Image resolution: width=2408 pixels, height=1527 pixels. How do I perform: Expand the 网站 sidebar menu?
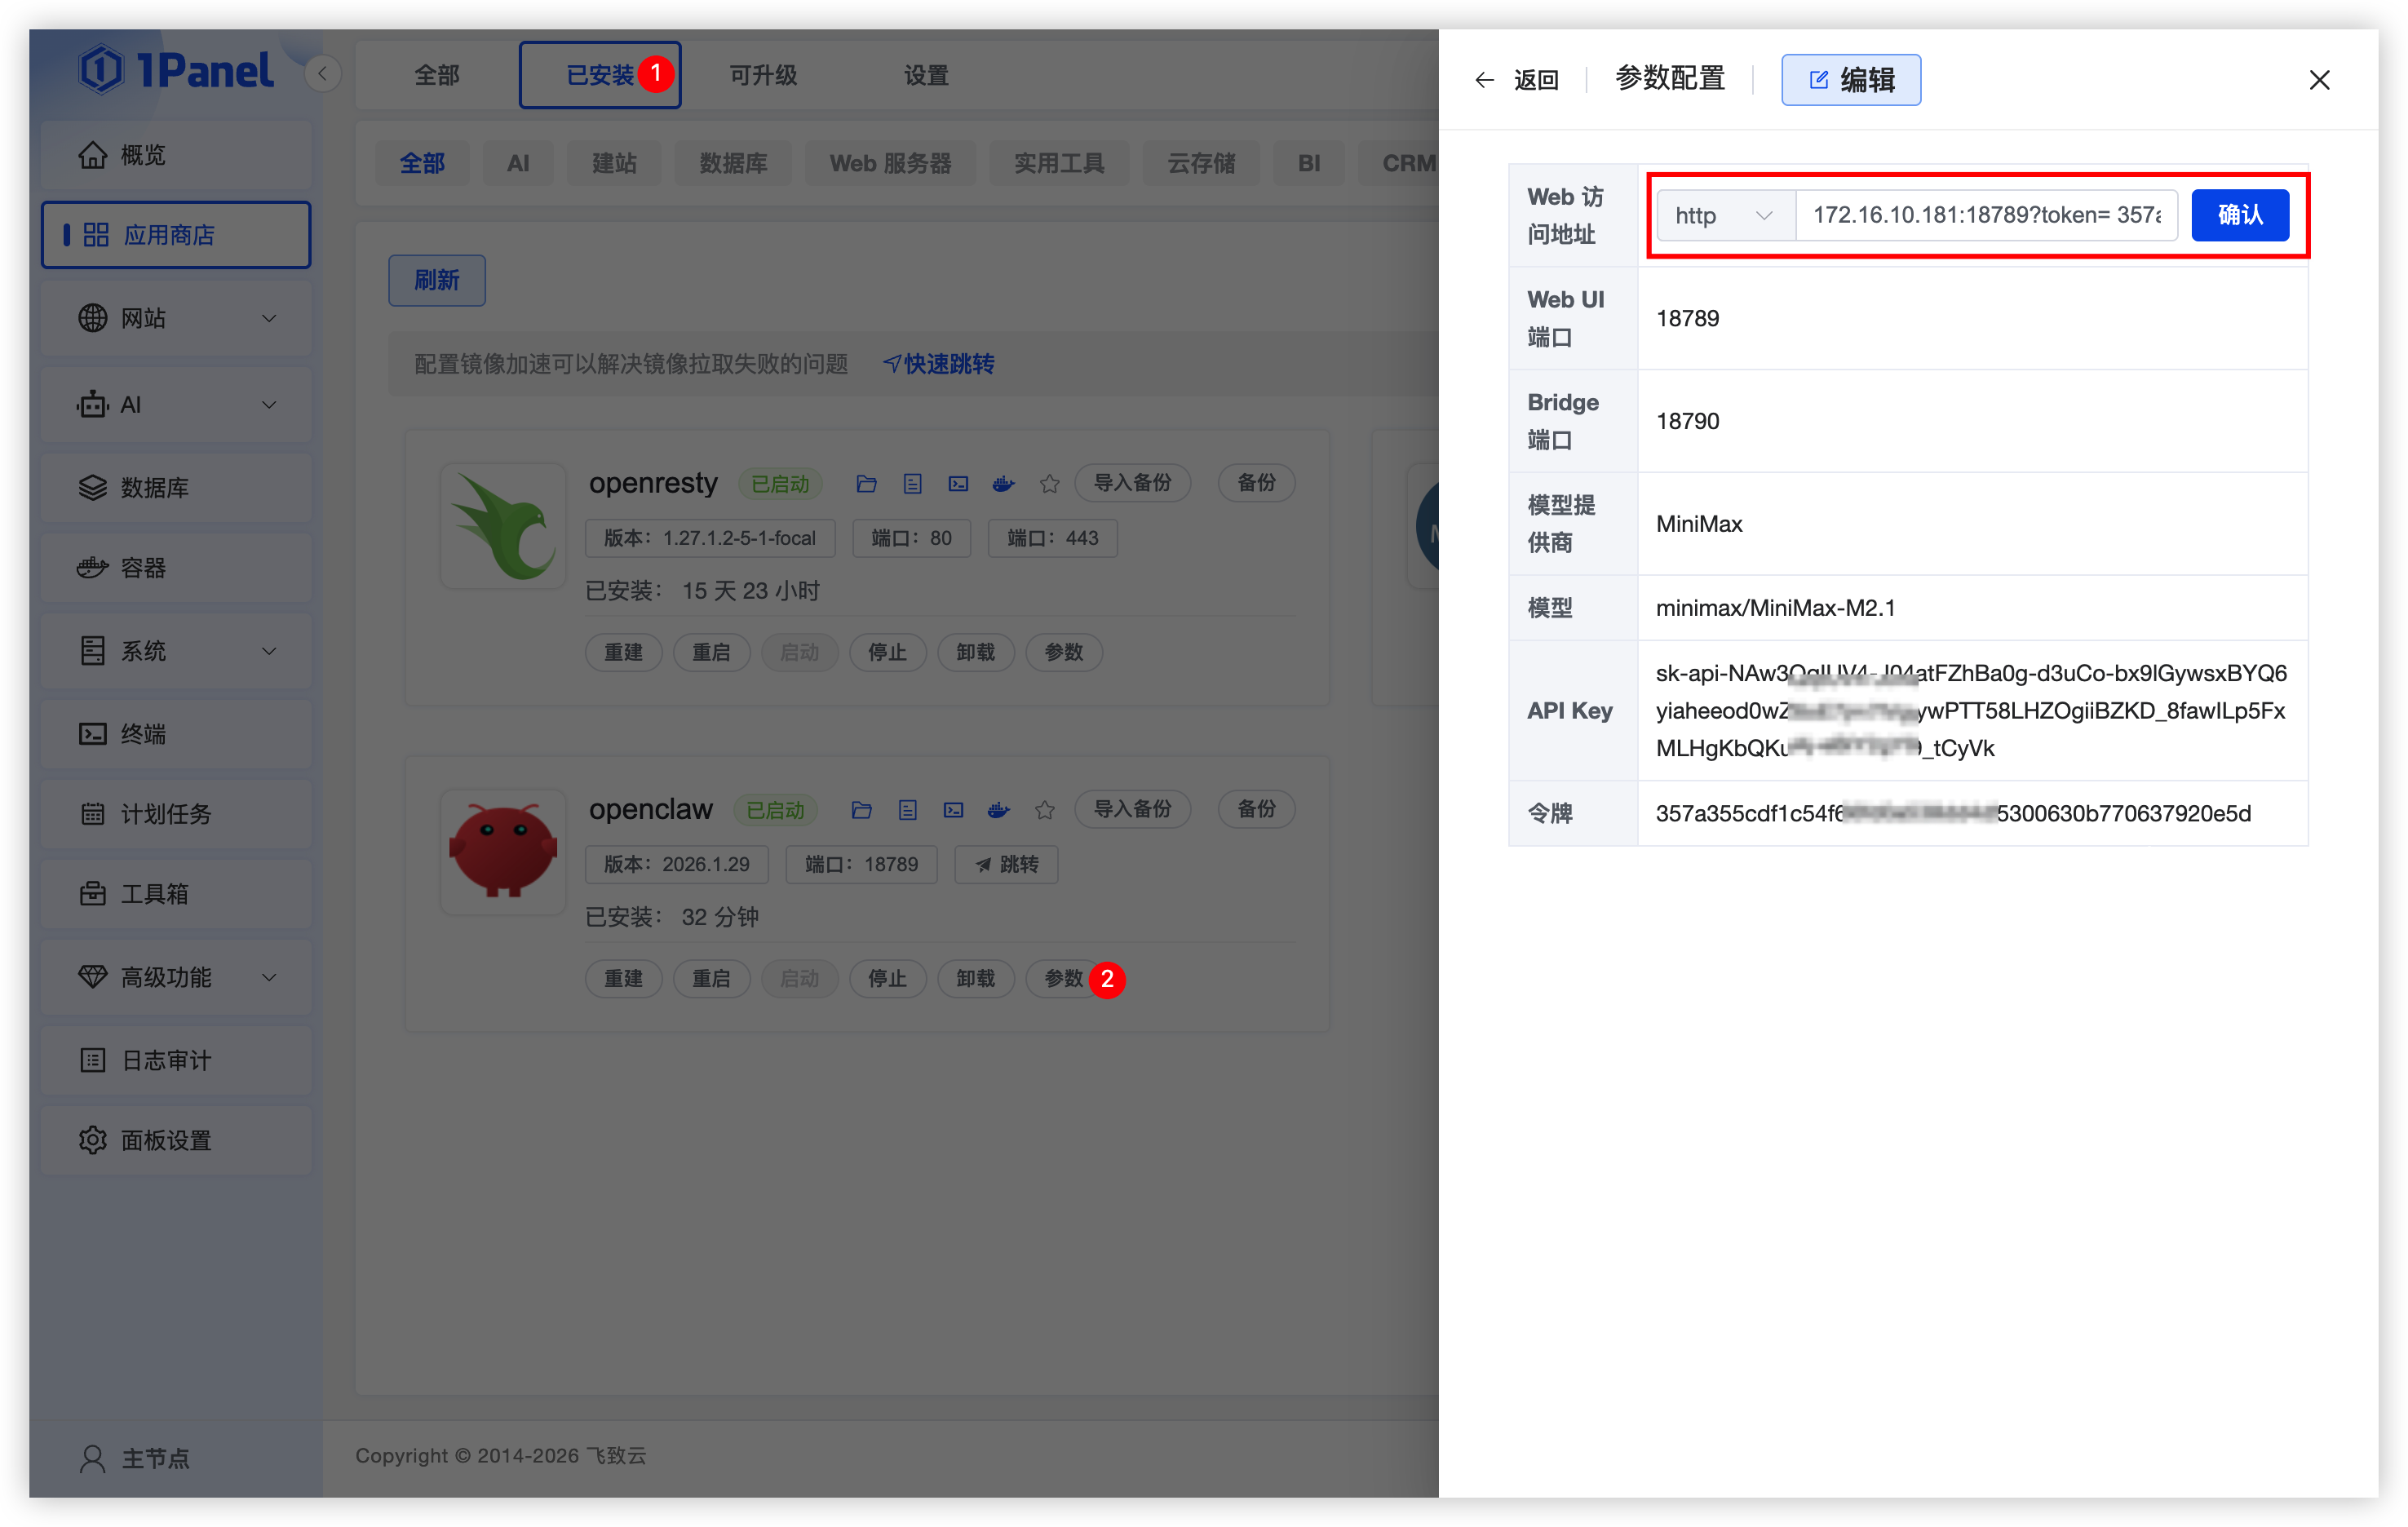click(x=176, y=319)
